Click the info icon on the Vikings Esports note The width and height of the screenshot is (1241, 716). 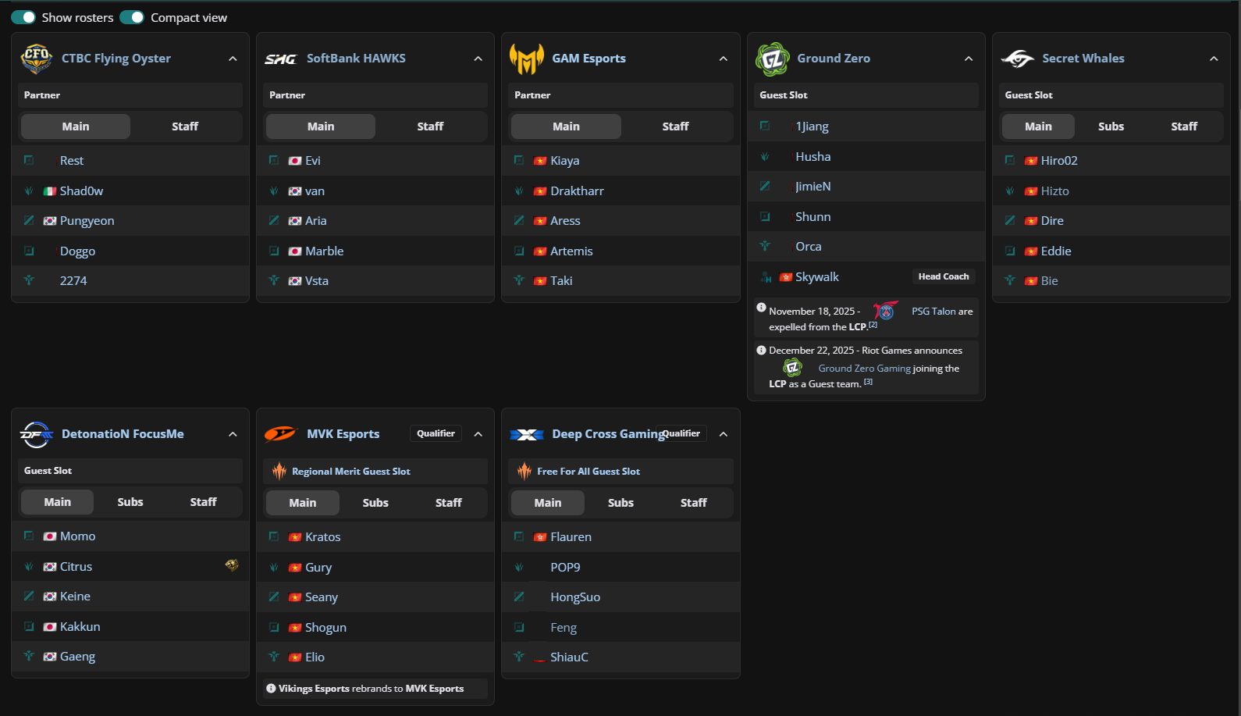click(x=271, y=689)
